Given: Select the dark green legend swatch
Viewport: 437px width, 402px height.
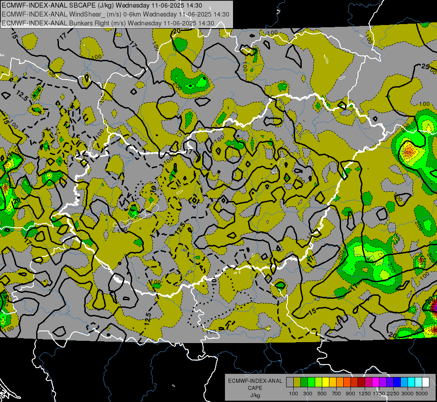Looking at the screenshot, I should 304,382.
